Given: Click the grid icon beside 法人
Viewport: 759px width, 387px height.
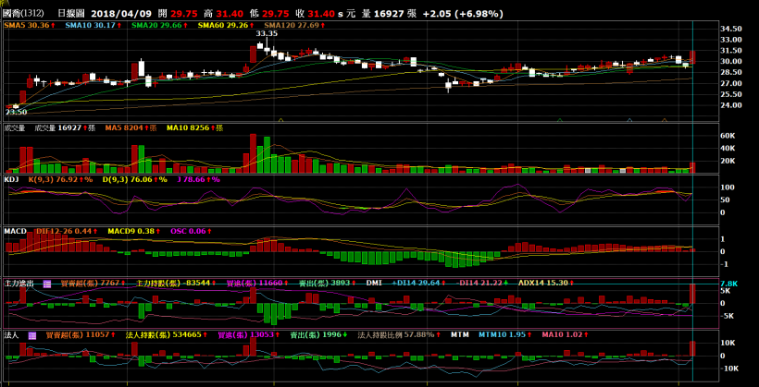Looking at the screenshot, I should (32, 335).
